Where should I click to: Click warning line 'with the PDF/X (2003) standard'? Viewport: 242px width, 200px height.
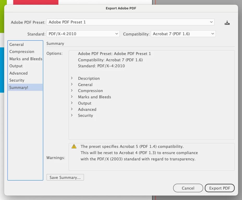[x=138, y=159]
